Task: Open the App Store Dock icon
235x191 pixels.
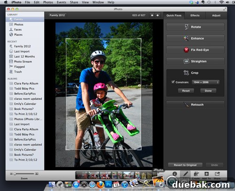Action: [76, 184]
